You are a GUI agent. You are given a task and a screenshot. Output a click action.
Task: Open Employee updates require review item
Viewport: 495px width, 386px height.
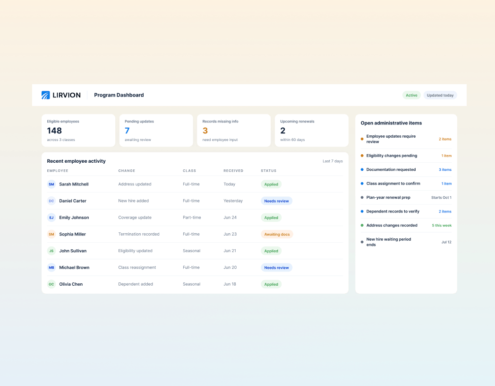click(406, 139)
